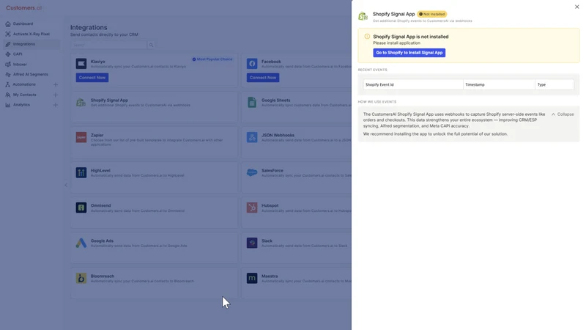Click the SalesForce card title

pos(272,171)
